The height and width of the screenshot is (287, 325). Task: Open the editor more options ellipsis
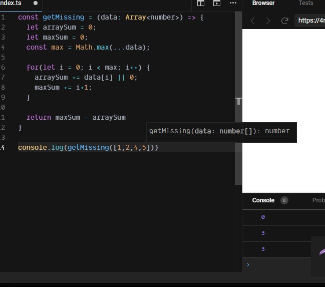click(x=233, y=3)
